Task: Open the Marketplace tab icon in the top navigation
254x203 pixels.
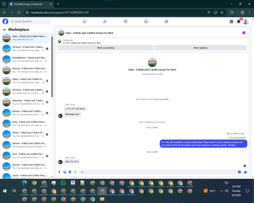Action: (x=146, y=21)
